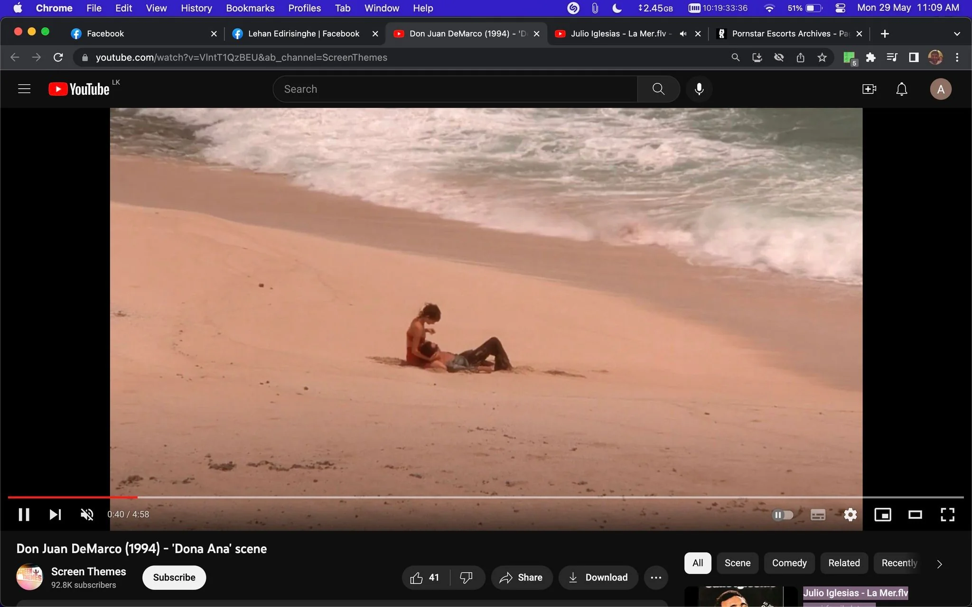Open the Chrome three-dot menu
Viewport: 972px width, 607px height.
(x=957, y=57)
